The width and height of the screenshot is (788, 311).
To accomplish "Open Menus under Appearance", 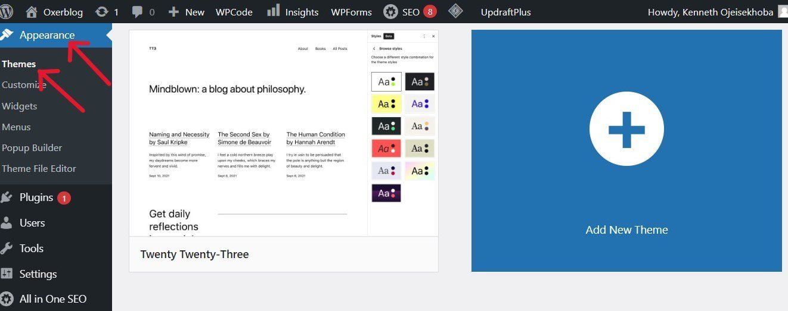I will tap(16, 127).
